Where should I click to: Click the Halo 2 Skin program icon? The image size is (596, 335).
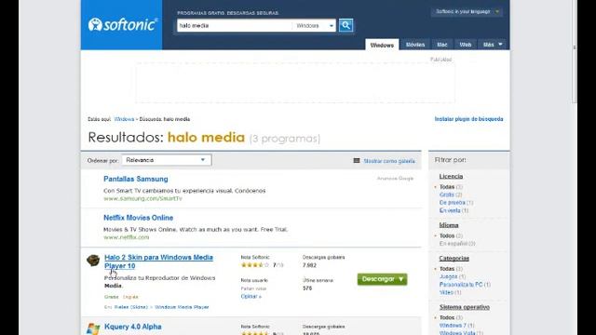click(93, 261)
